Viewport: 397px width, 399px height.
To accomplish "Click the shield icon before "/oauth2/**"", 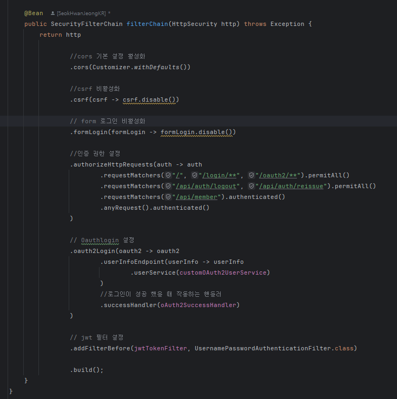I will [252, 175].
